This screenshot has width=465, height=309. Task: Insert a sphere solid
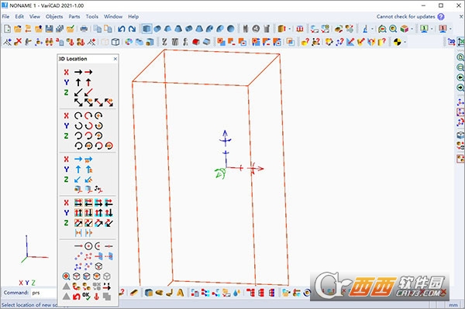[x=231, y=29]
